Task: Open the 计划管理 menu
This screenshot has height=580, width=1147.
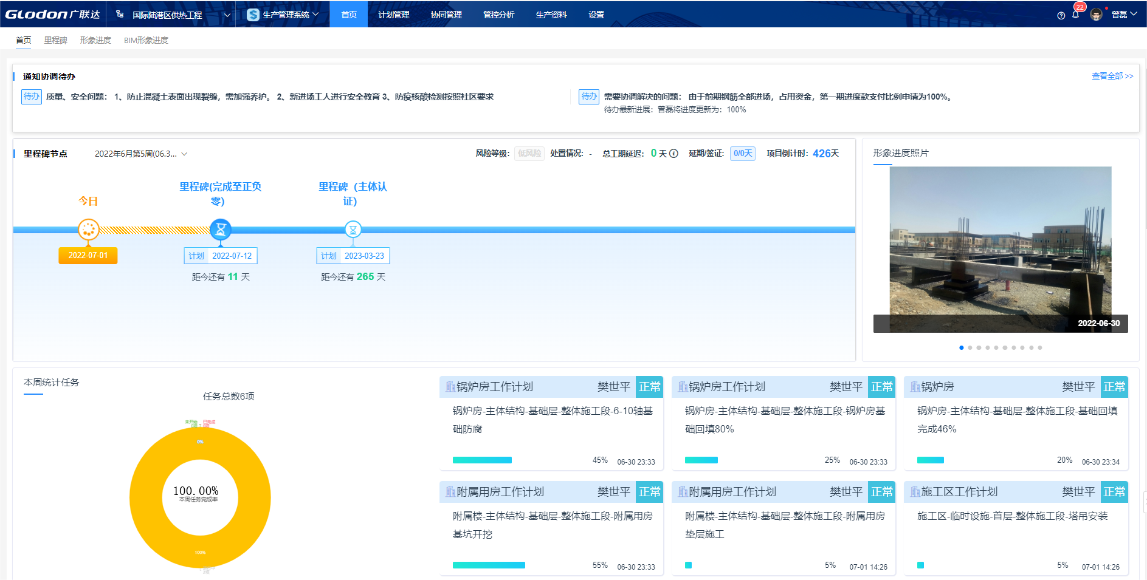Action: click(x=393, y=15)
